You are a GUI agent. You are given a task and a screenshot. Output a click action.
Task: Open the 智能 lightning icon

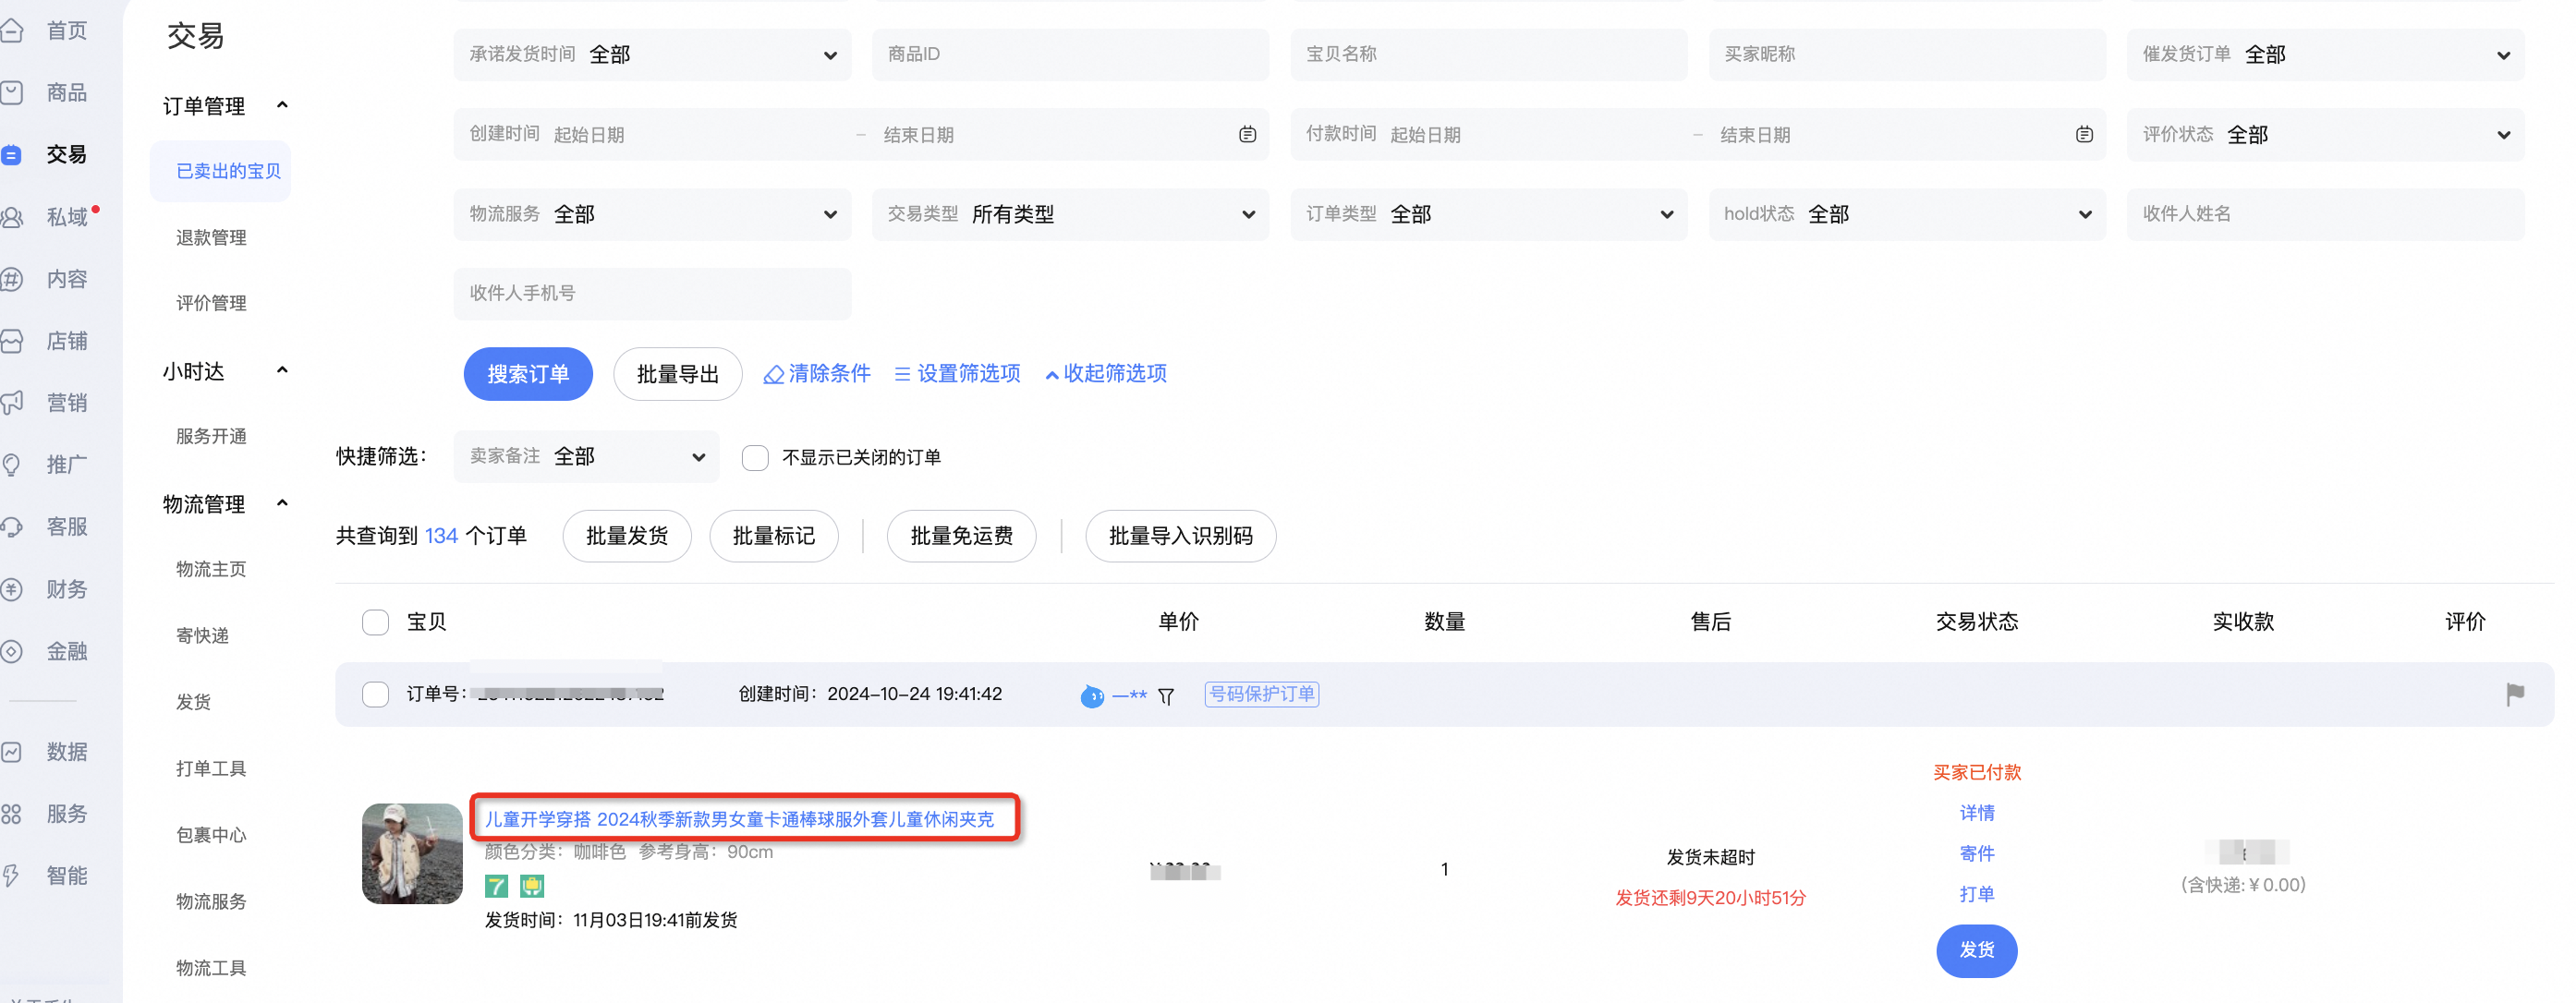(12, 876)
